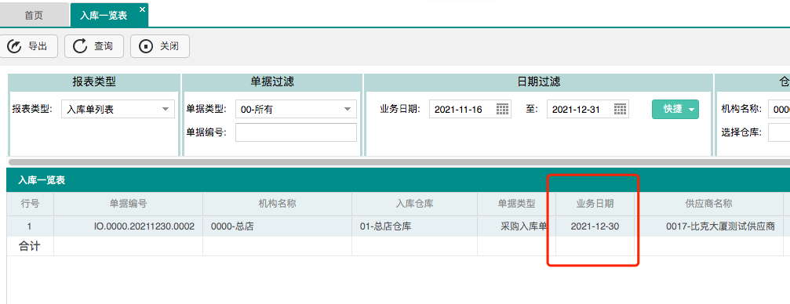
Task: Switch to the 首页 tab
Action: (x=34, y=15)
